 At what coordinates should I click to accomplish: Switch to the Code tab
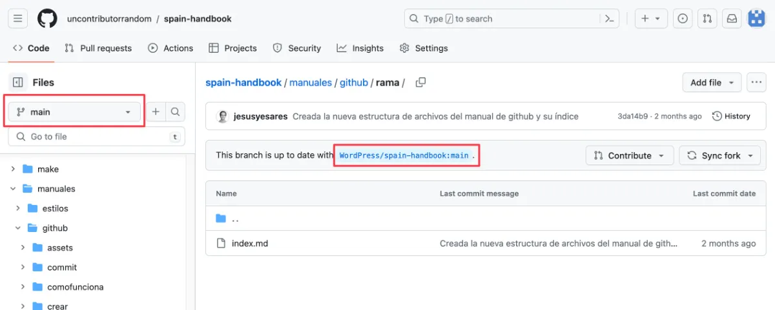31,48
